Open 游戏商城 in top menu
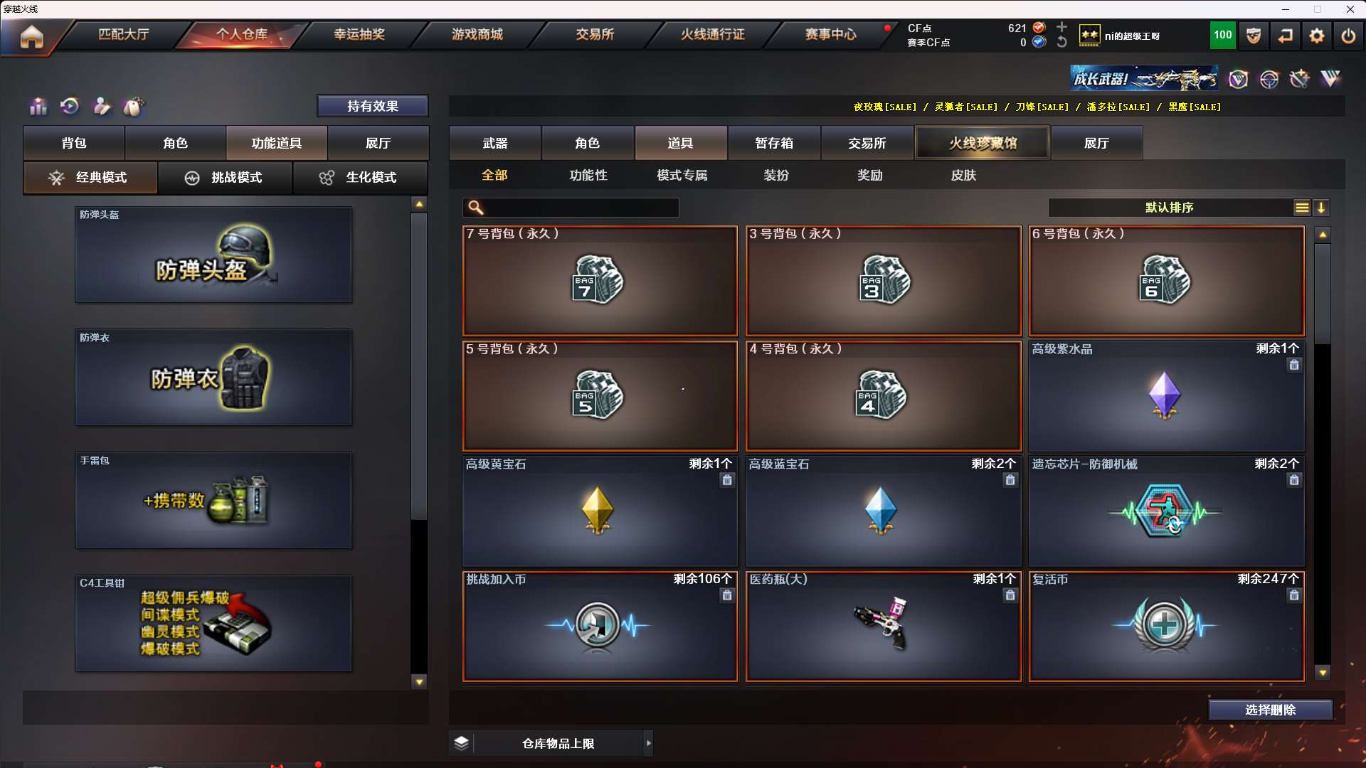The width and height of the screenshot is (1366, 768). (x=477, y=34)
